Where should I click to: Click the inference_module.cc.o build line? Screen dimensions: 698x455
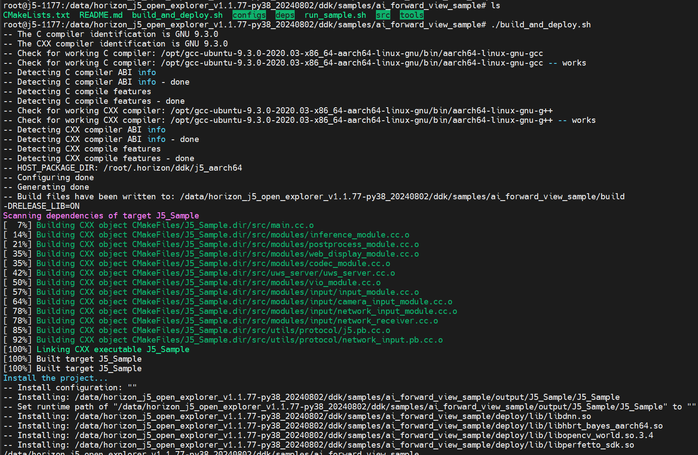click(223, 235)
